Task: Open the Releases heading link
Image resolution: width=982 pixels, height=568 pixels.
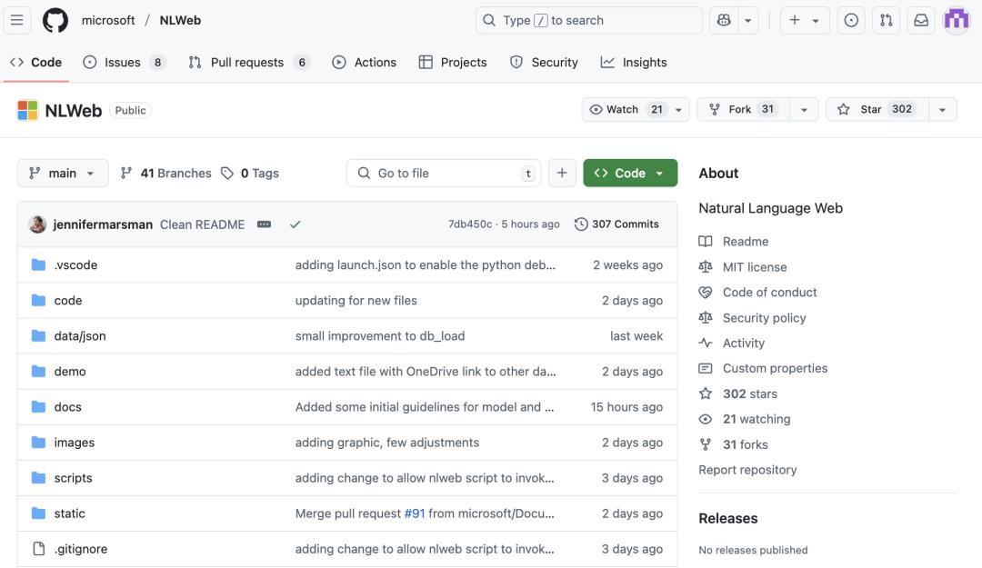Action: tap(727, 519)
